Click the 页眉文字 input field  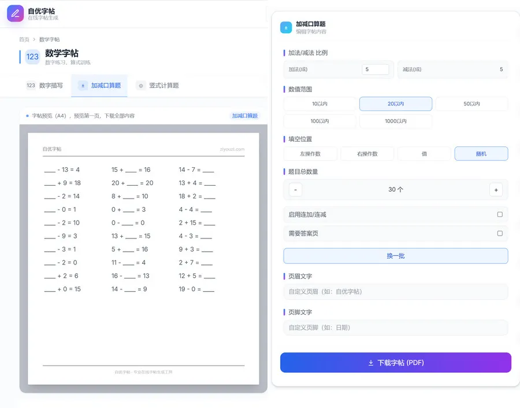395,292
